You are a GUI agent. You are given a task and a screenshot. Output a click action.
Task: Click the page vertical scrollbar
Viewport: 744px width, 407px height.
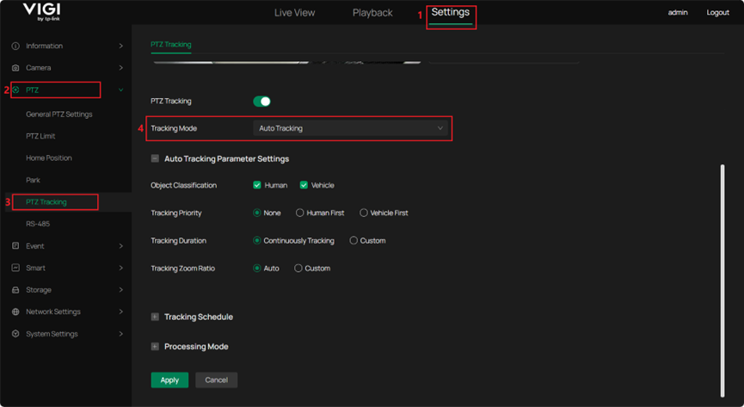pyautogui.click(x=722, y=281)
